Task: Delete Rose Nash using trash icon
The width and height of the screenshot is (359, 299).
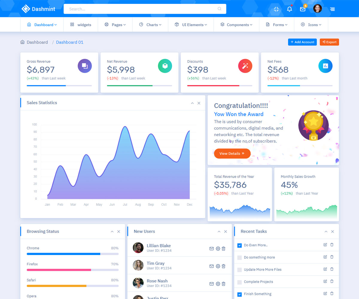Action: click(x=223, y=284)
